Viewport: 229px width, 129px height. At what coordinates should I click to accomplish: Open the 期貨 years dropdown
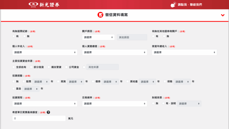(76, 82)
